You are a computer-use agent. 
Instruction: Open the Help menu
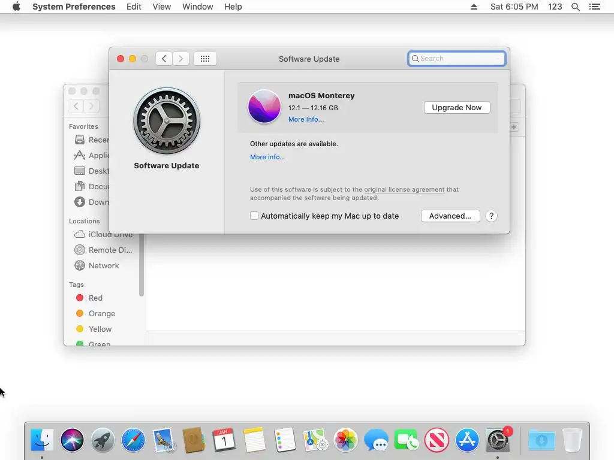click(x=233, y=7)
